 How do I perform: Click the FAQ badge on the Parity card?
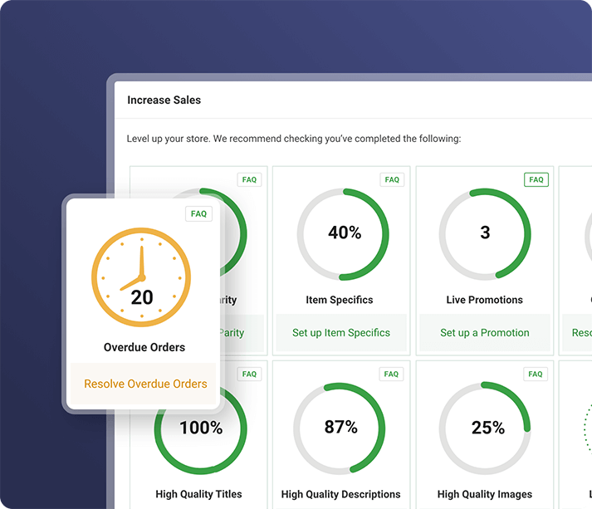coord(248,180)
